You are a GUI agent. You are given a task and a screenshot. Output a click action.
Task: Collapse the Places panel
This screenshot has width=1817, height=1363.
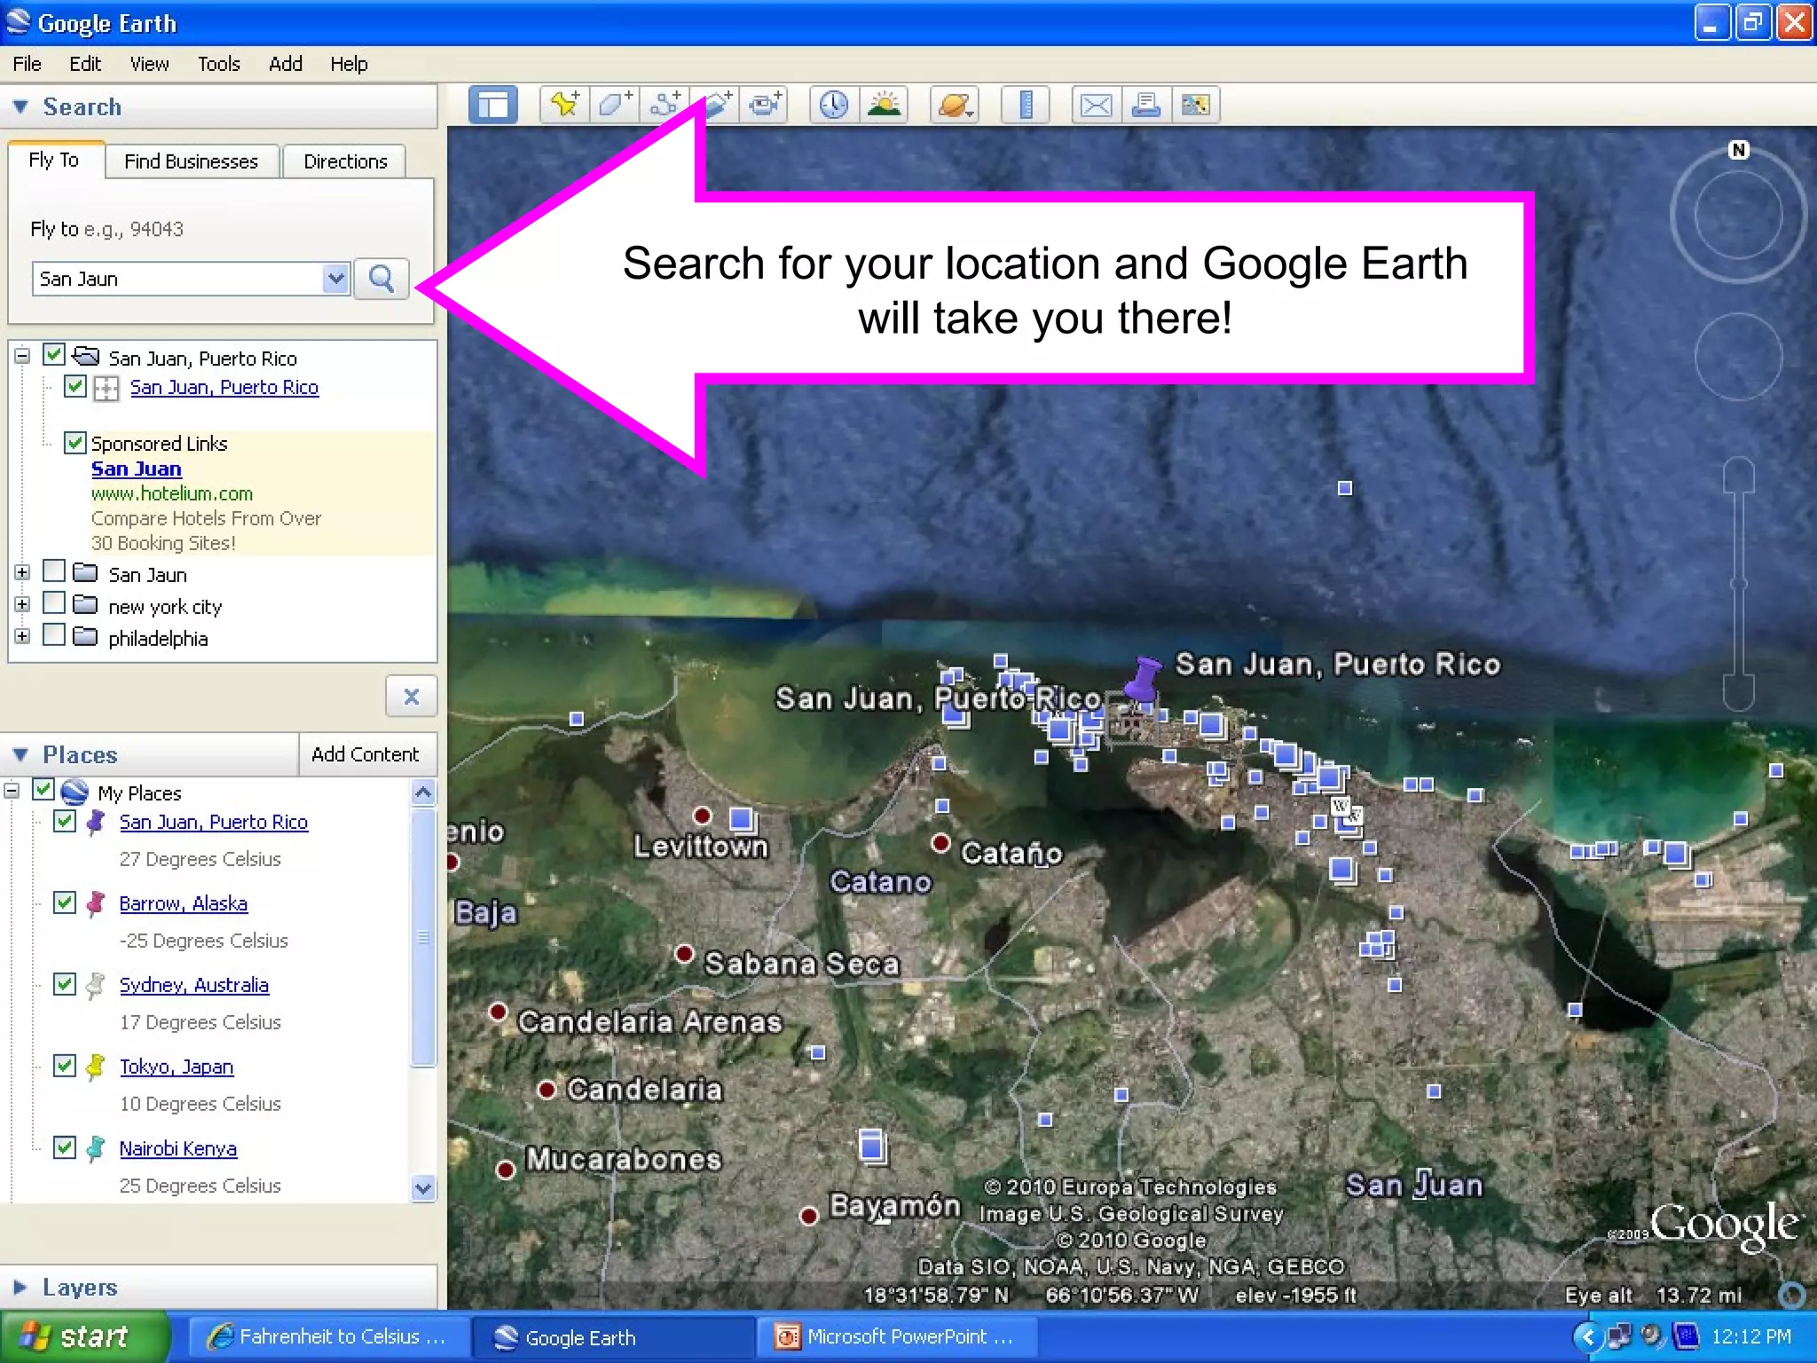[21, 754]
